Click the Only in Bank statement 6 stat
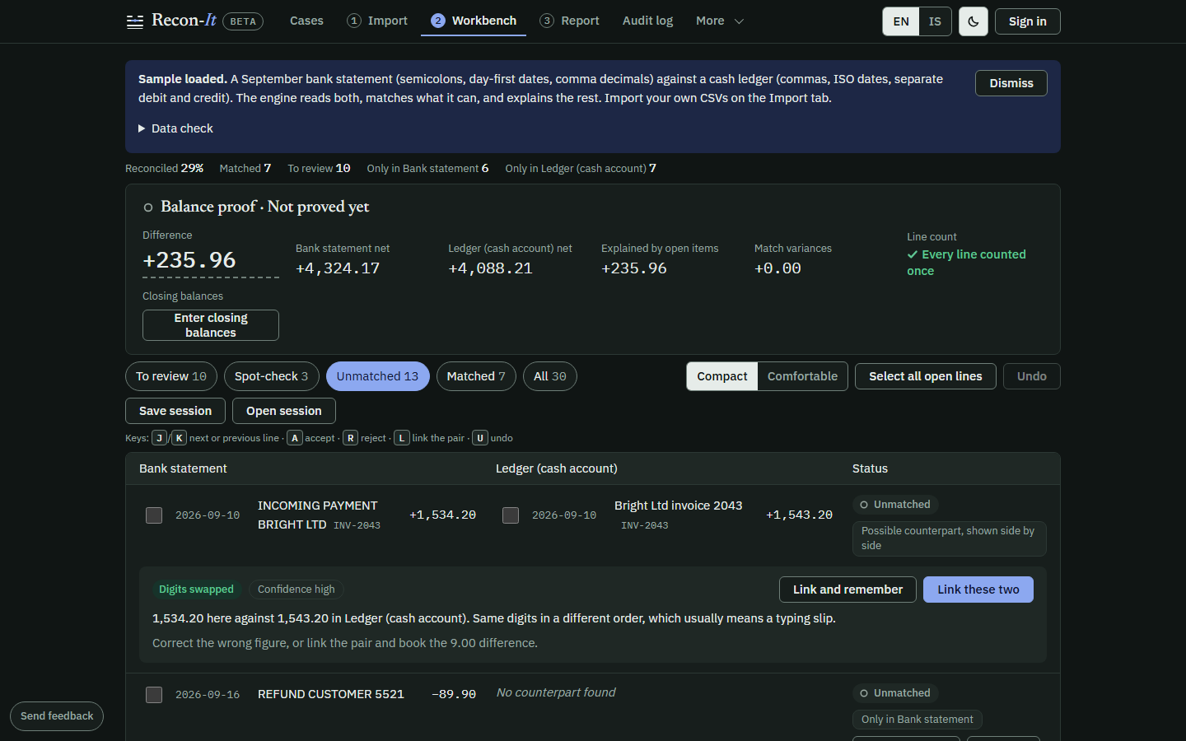This screenshot has width=1186, height=741. pyautogui.click(x=427, y=168)
